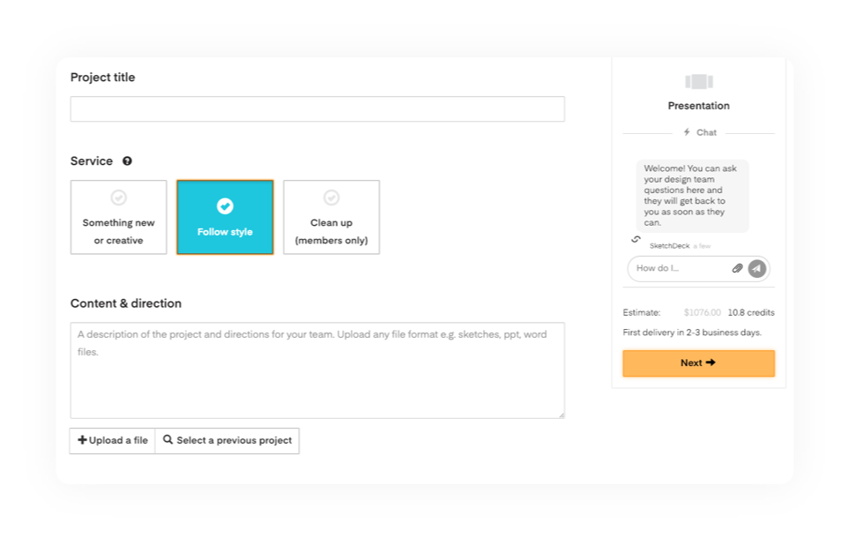The image size is (848, 538).
Task: Click into the Content & direction textarea
Action: (x=317, y=370)
